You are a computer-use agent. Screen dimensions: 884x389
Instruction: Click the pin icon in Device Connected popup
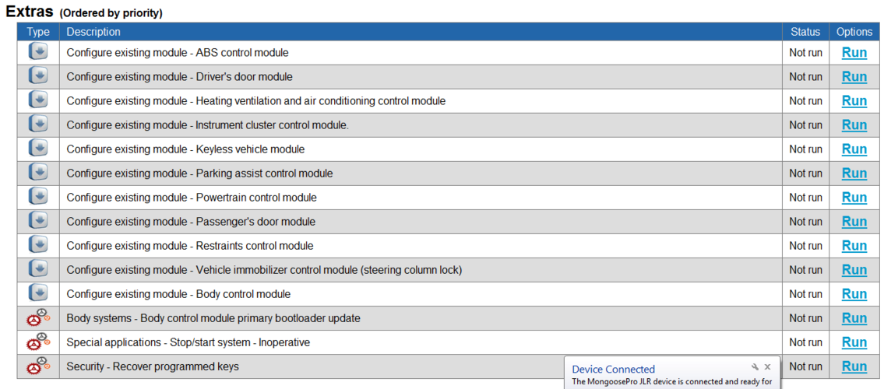(x=755, y=367)
